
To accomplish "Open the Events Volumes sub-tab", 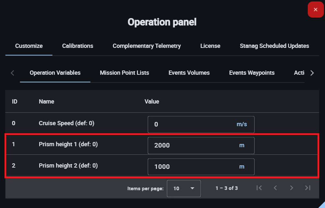I will coord(189,73).
